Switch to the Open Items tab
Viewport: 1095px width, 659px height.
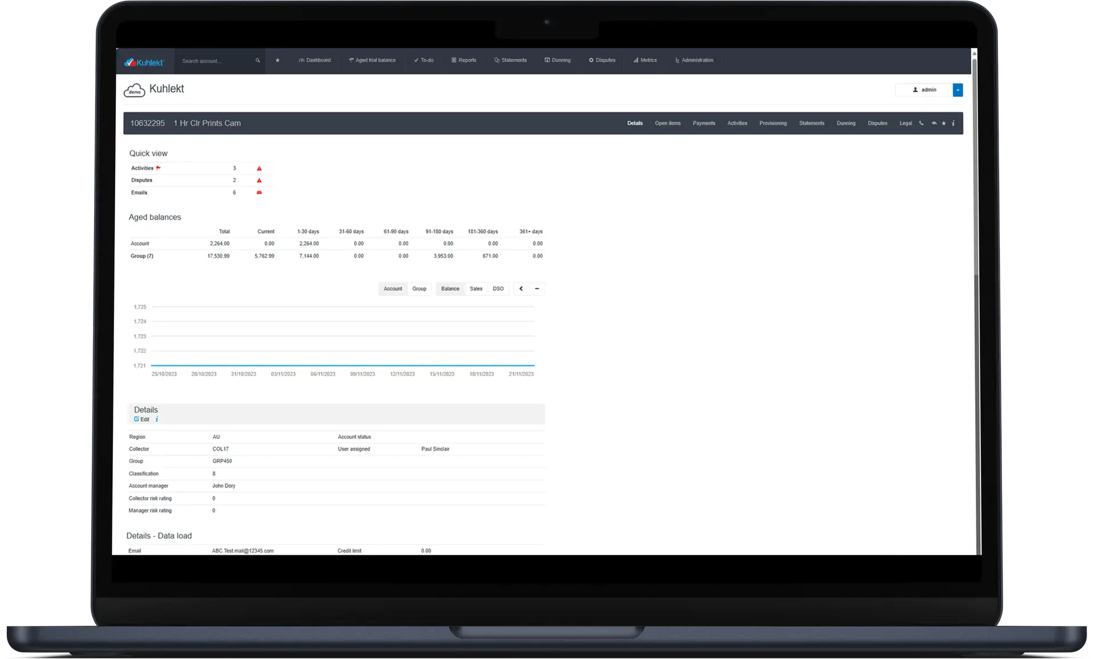point(668,123)
